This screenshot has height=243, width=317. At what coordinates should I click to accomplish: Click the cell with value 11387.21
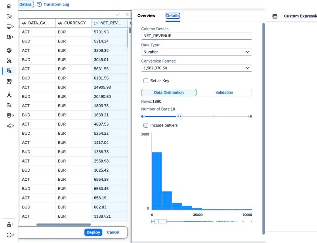(109, 216)
